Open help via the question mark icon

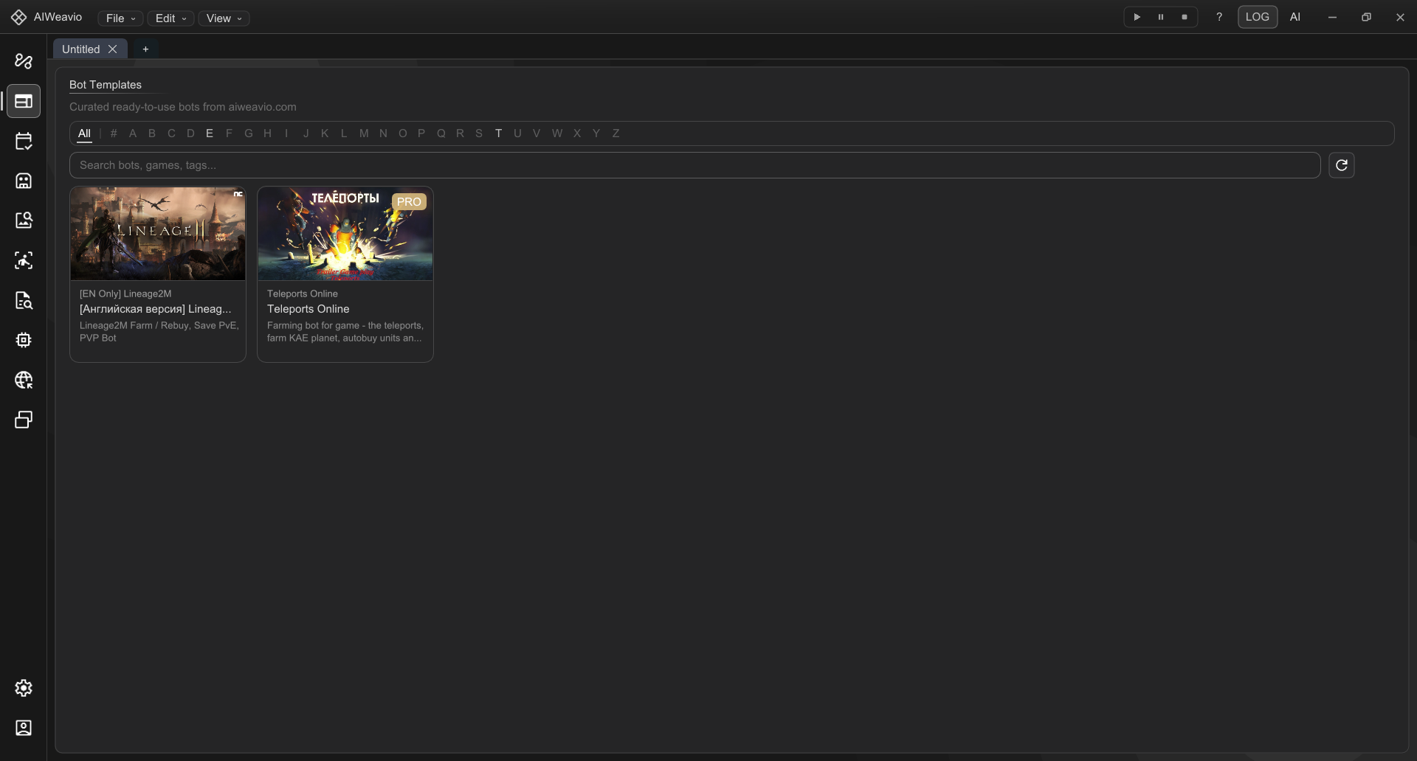pyautogui.click(x=1219, y=17)
